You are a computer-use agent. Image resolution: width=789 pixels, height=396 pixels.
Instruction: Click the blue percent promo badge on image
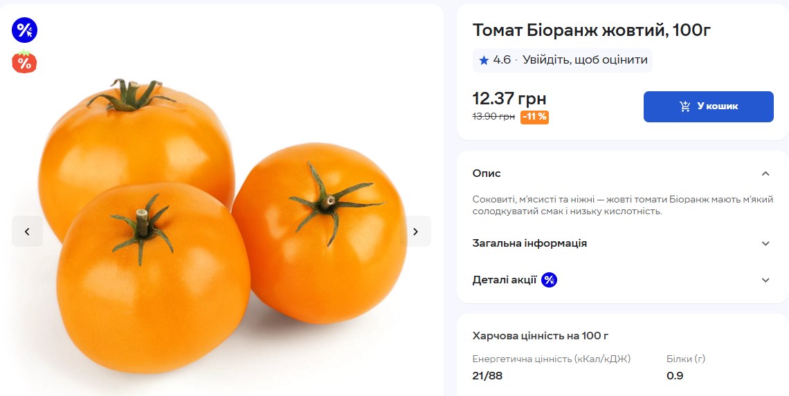click(24, 30)
